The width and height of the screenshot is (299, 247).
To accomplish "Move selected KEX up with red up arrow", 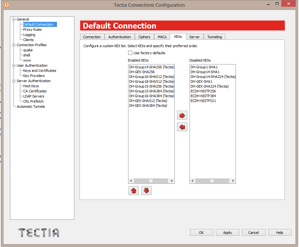I will pos(134,191).
